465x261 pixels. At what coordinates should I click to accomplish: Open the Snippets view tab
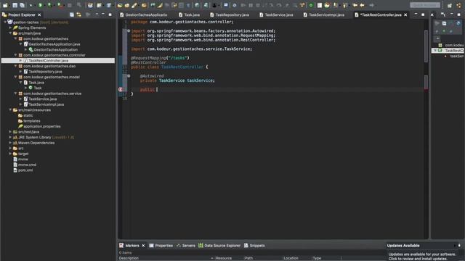[254, 245]
